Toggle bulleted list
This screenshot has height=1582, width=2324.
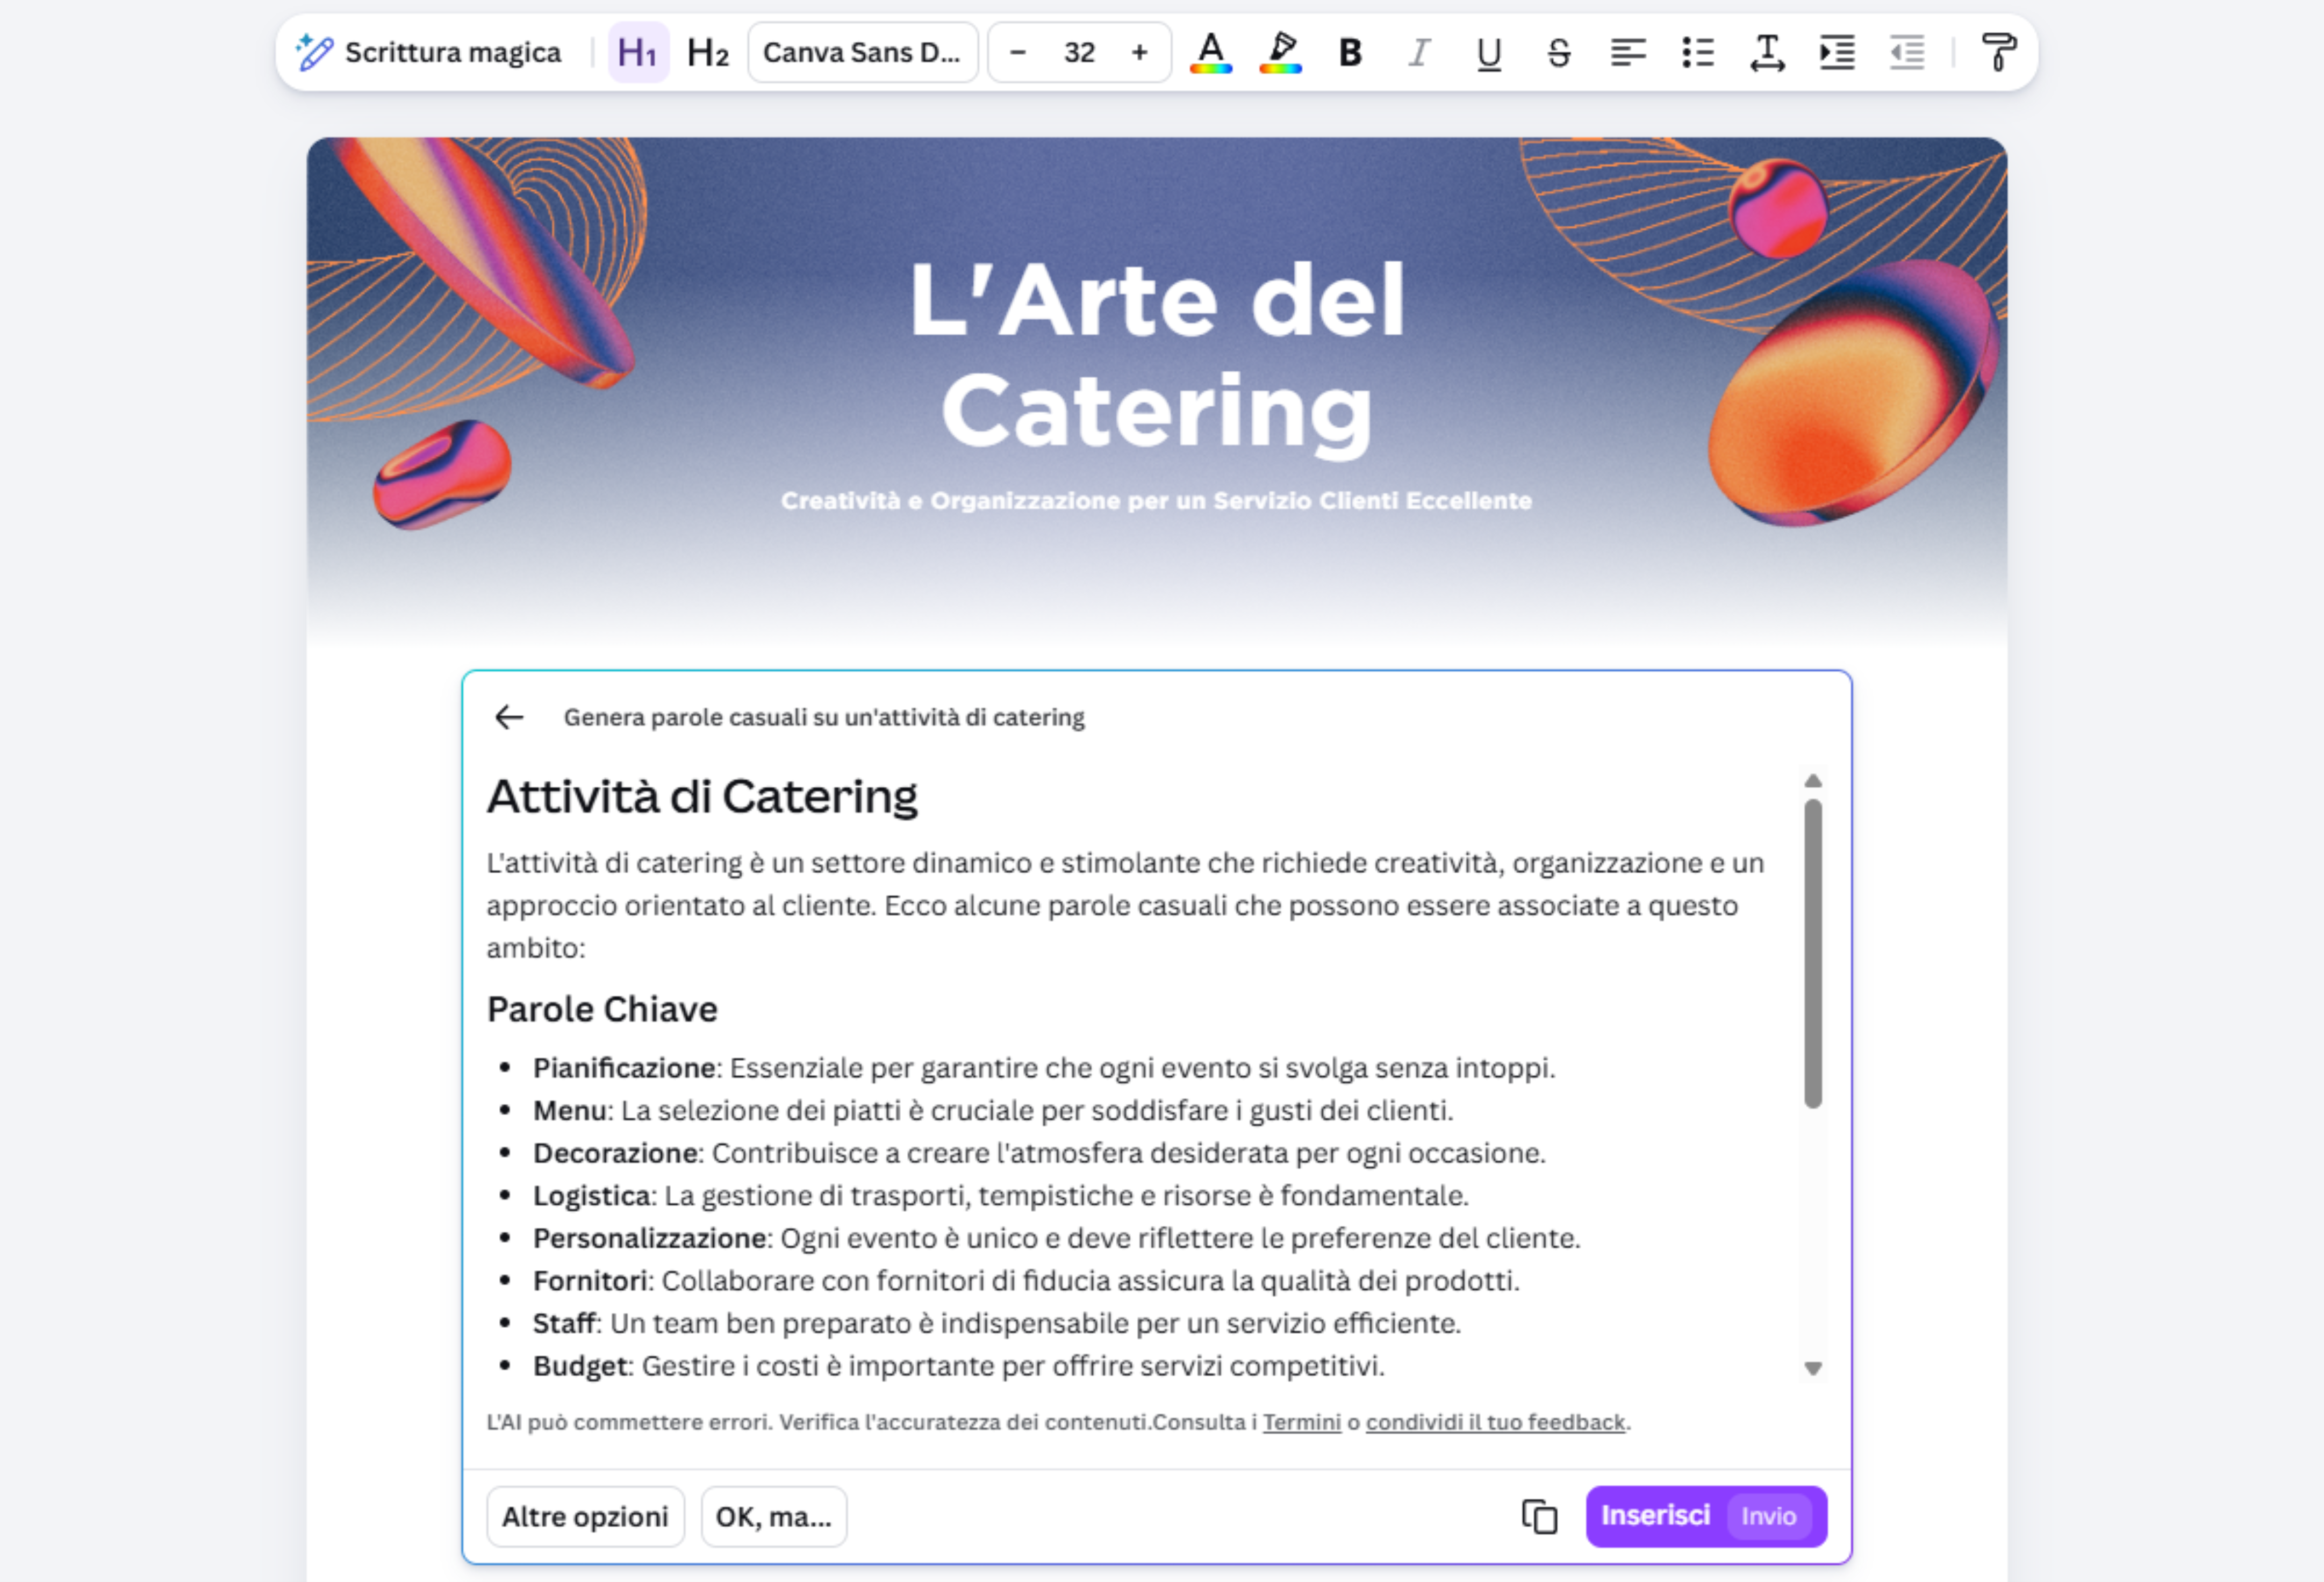(1698, 52)
